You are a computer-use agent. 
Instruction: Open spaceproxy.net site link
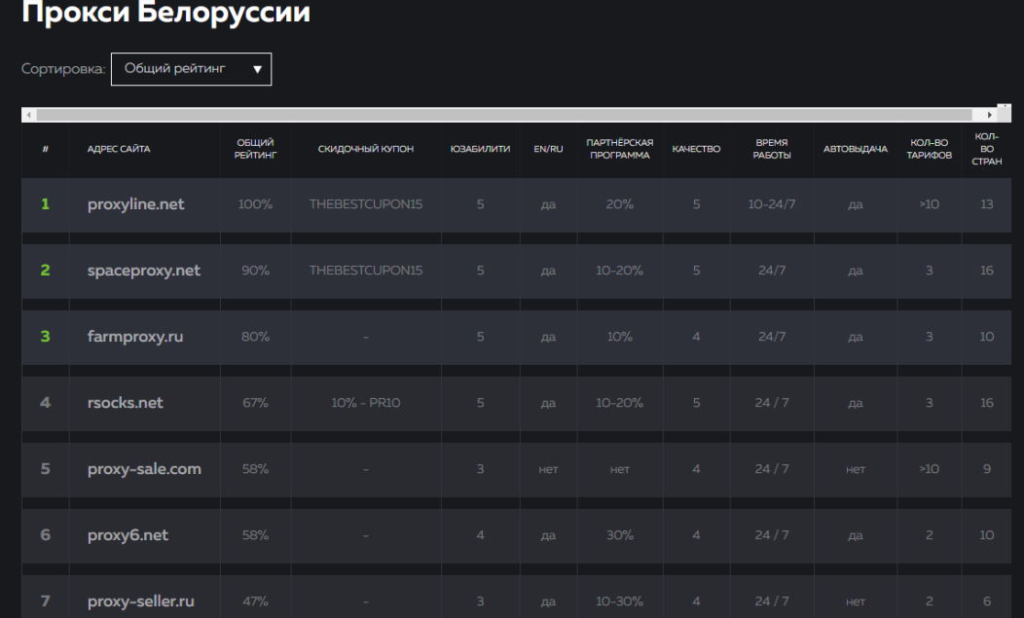143,271
